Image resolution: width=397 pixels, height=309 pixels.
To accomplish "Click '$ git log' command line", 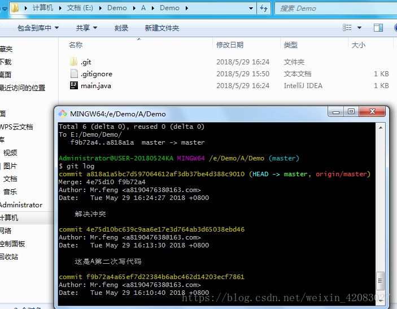I will (76, 166).
